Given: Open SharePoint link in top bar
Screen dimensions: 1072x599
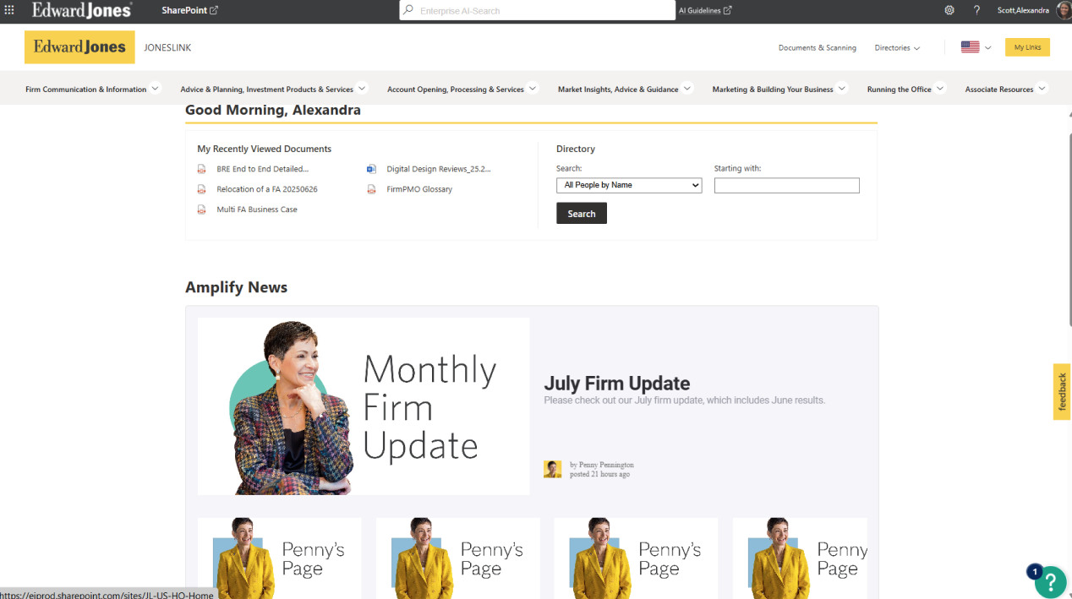Looking at the screenshot, I should point(189,10).
